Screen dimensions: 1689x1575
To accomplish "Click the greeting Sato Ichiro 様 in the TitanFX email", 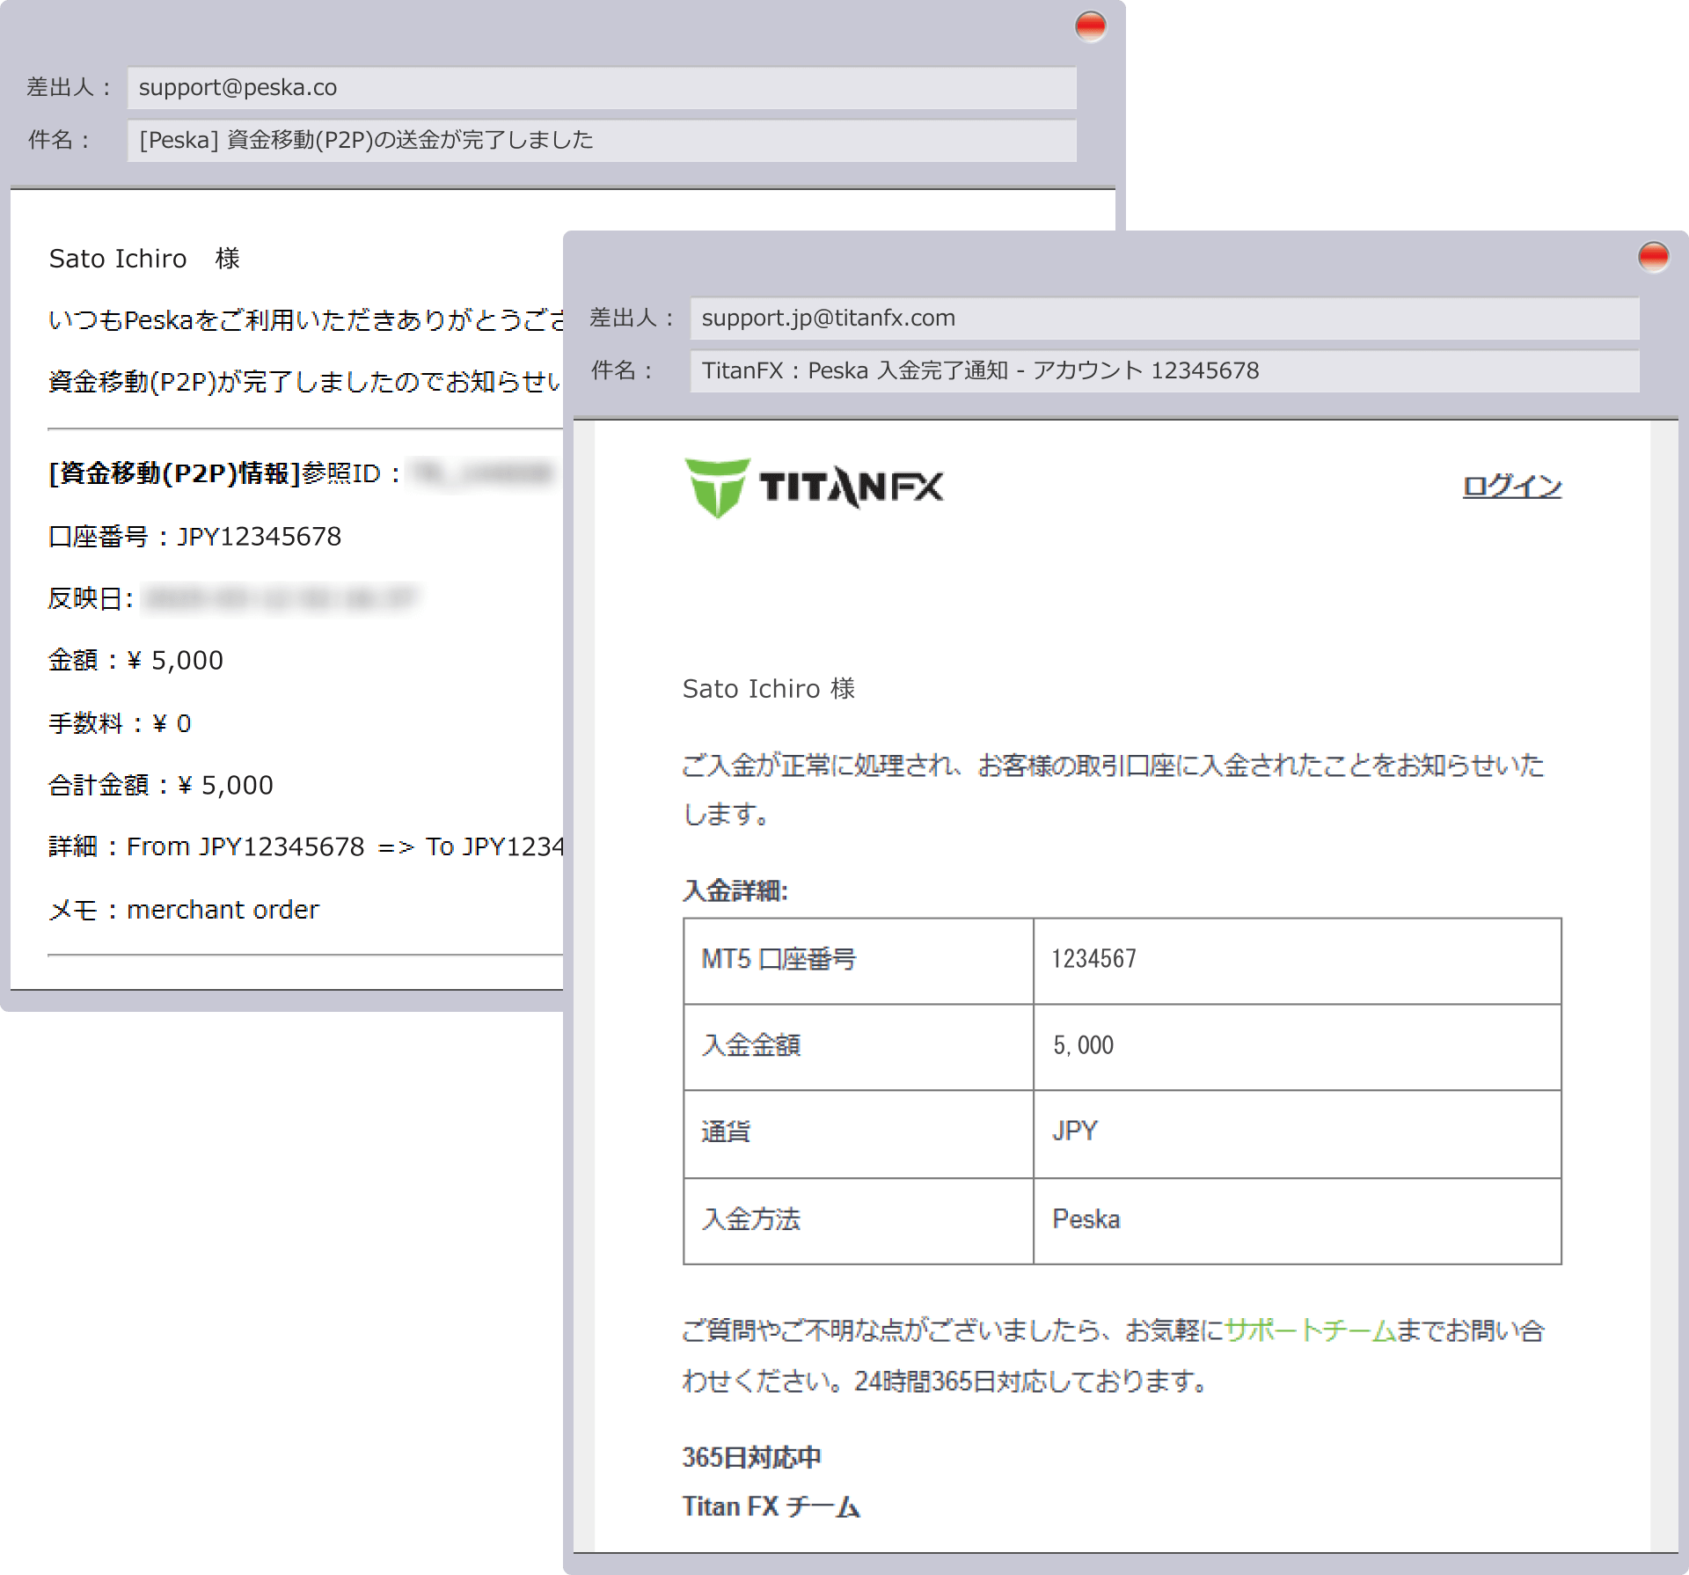I will click(769, 689).
